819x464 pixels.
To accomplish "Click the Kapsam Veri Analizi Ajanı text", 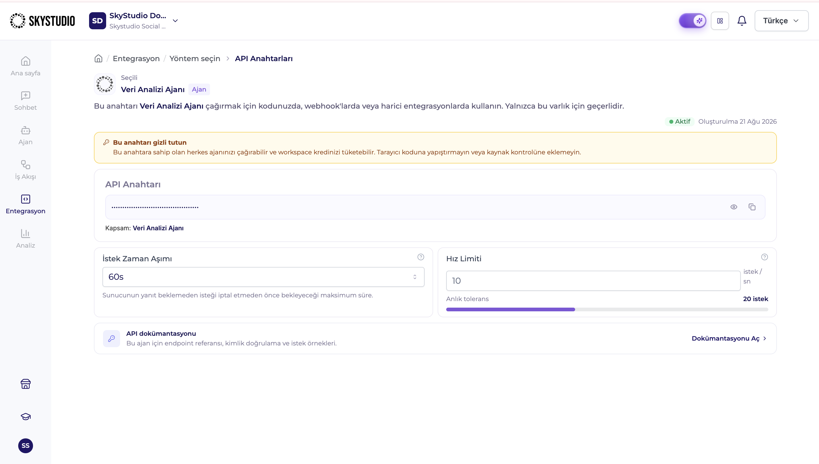I will click(x=145, y=228).
